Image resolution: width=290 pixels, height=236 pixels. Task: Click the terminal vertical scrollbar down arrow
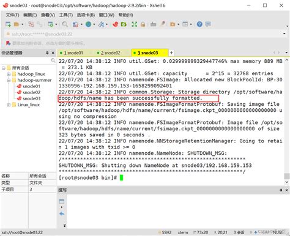click(287, 182)
